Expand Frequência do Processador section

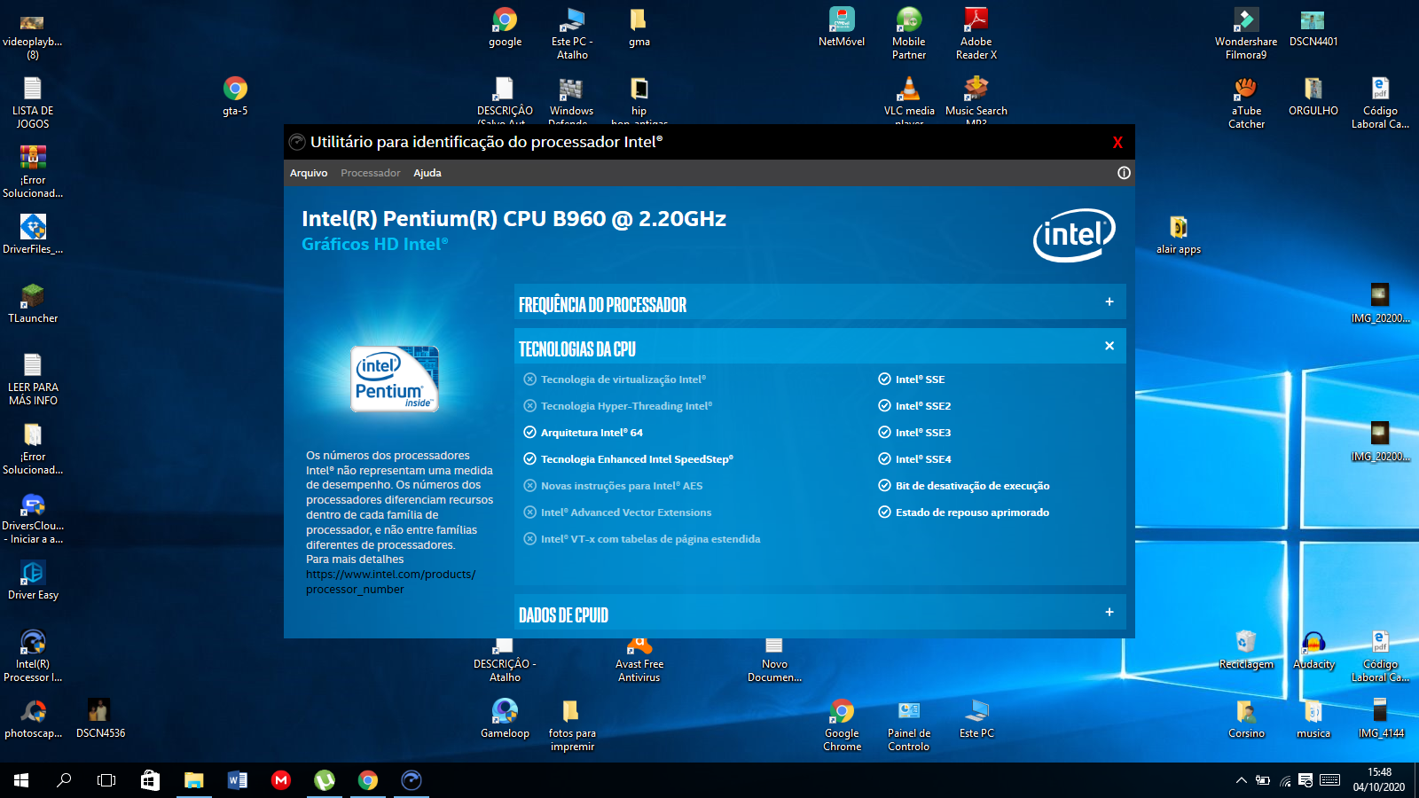[820, 302]
